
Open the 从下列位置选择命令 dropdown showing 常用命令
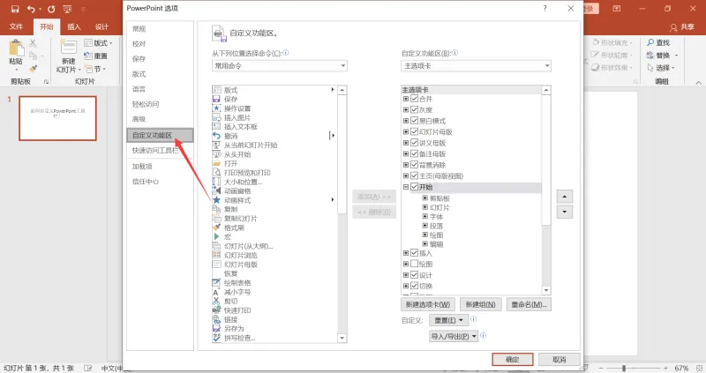(x=279, y=66)
